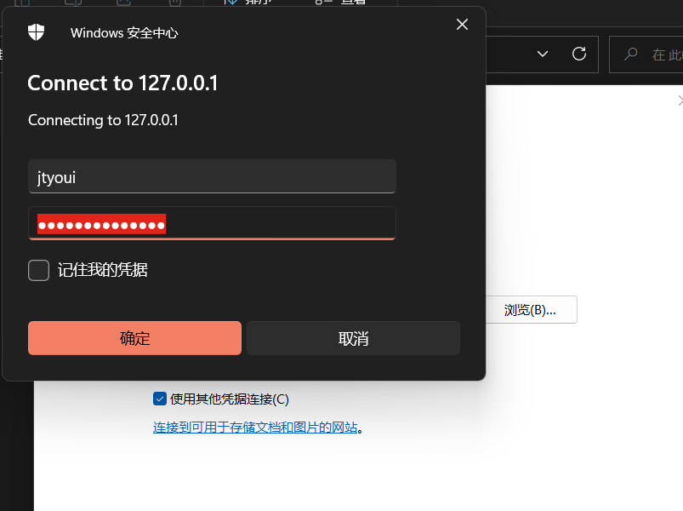
Task: Click the 浏览(B)... browse button
Action: (532, 309)
